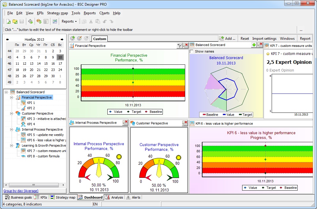The image size is (317, 209).
Task: Collapse the Learning & Growth Perspective node
Action: coord(12,145)
